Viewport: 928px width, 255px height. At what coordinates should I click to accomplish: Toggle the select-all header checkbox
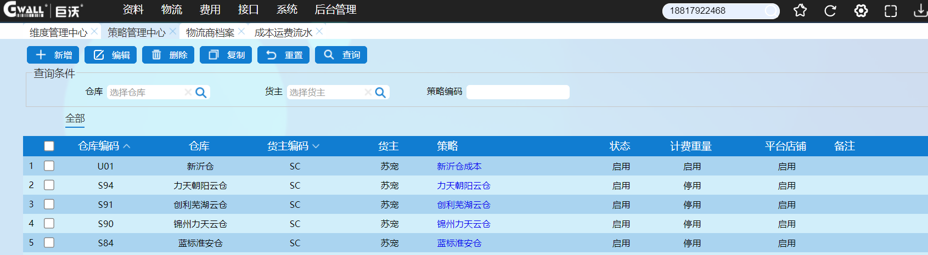[49, 146]
